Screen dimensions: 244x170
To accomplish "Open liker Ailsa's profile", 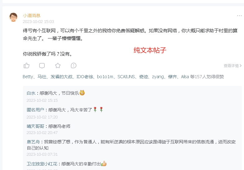I will [x=185, y=77].
